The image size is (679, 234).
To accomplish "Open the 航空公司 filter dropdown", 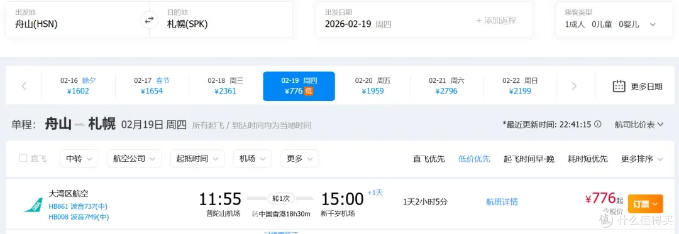I will (x=135, y=159).
